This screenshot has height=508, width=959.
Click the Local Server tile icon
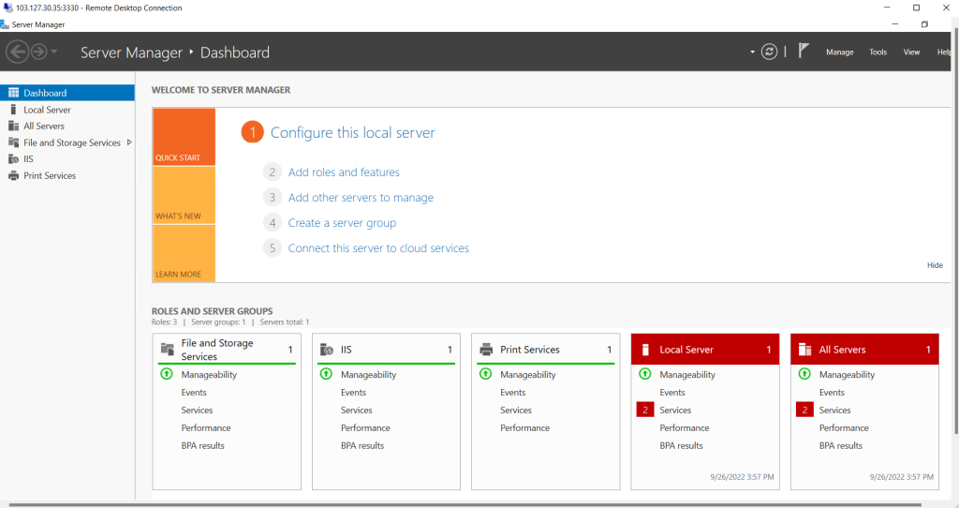coord(645,350)
